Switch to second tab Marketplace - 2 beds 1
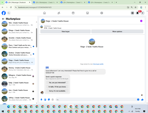The image size is (148, 113). coord(45,2)
